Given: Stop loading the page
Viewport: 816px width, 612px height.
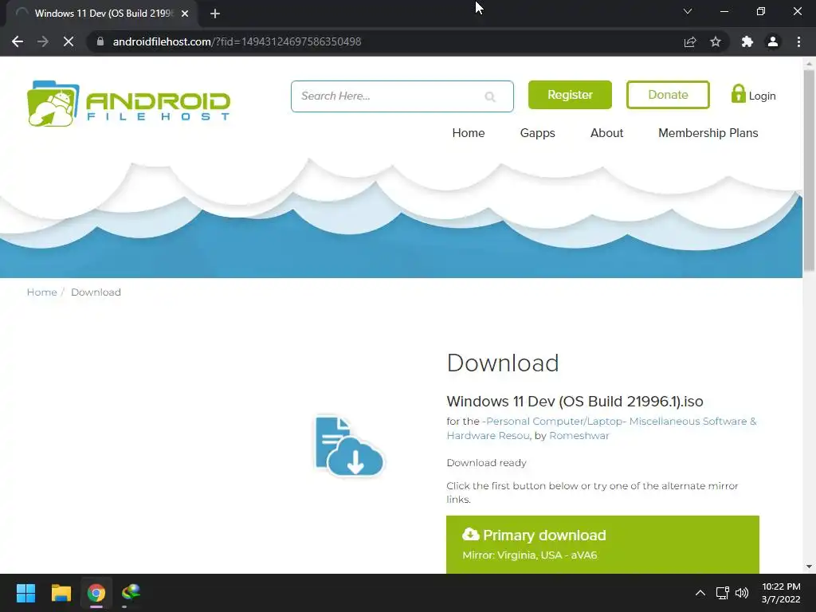Looking at the screenshot, I should (x=69, y=41).
